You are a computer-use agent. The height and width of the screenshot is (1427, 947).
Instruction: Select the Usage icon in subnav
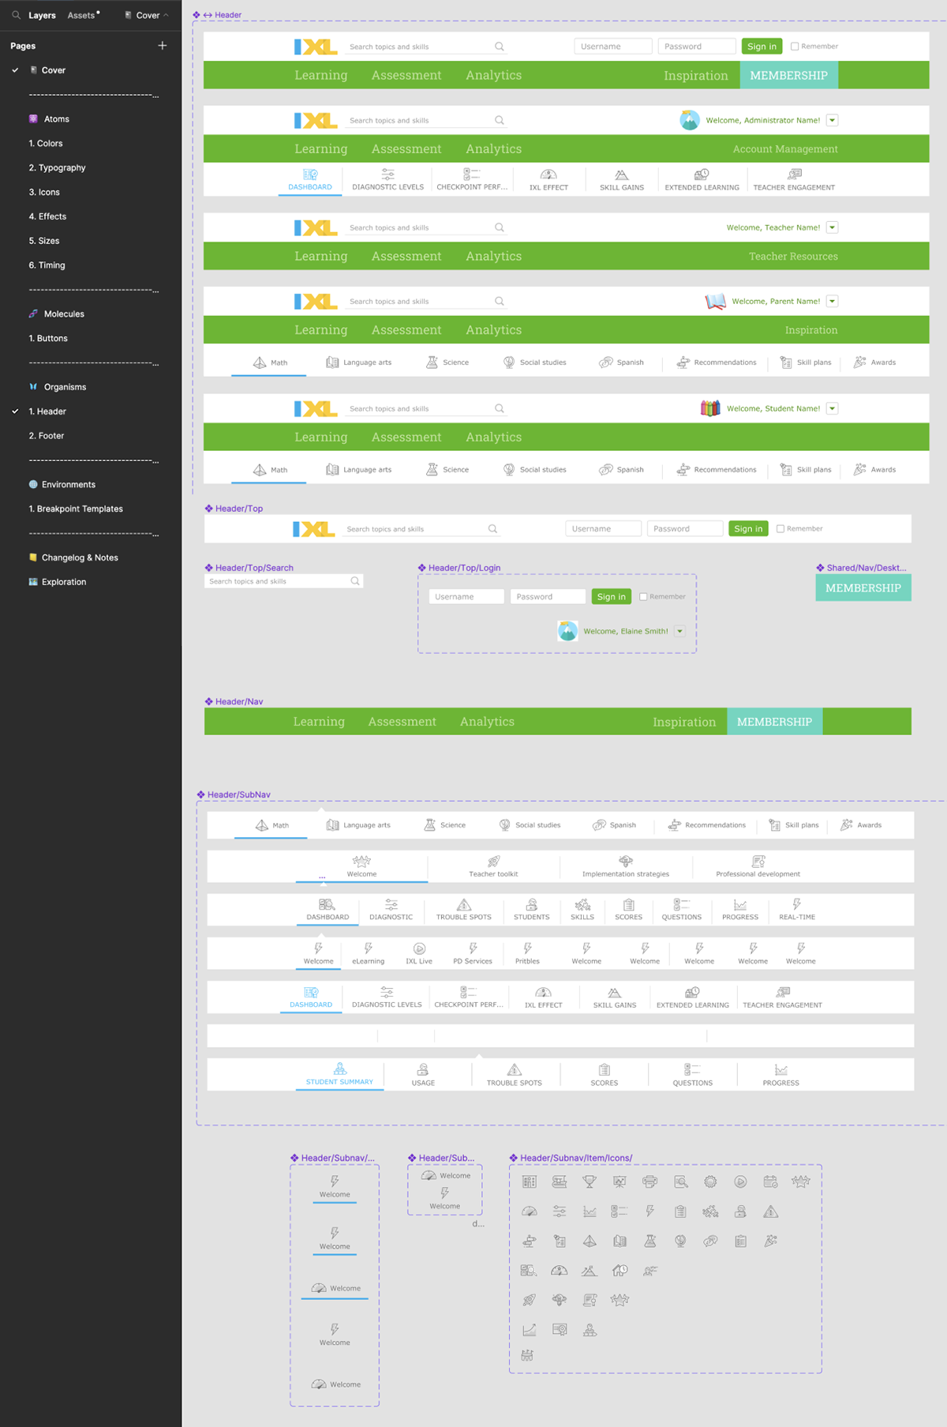point(423,1070)
